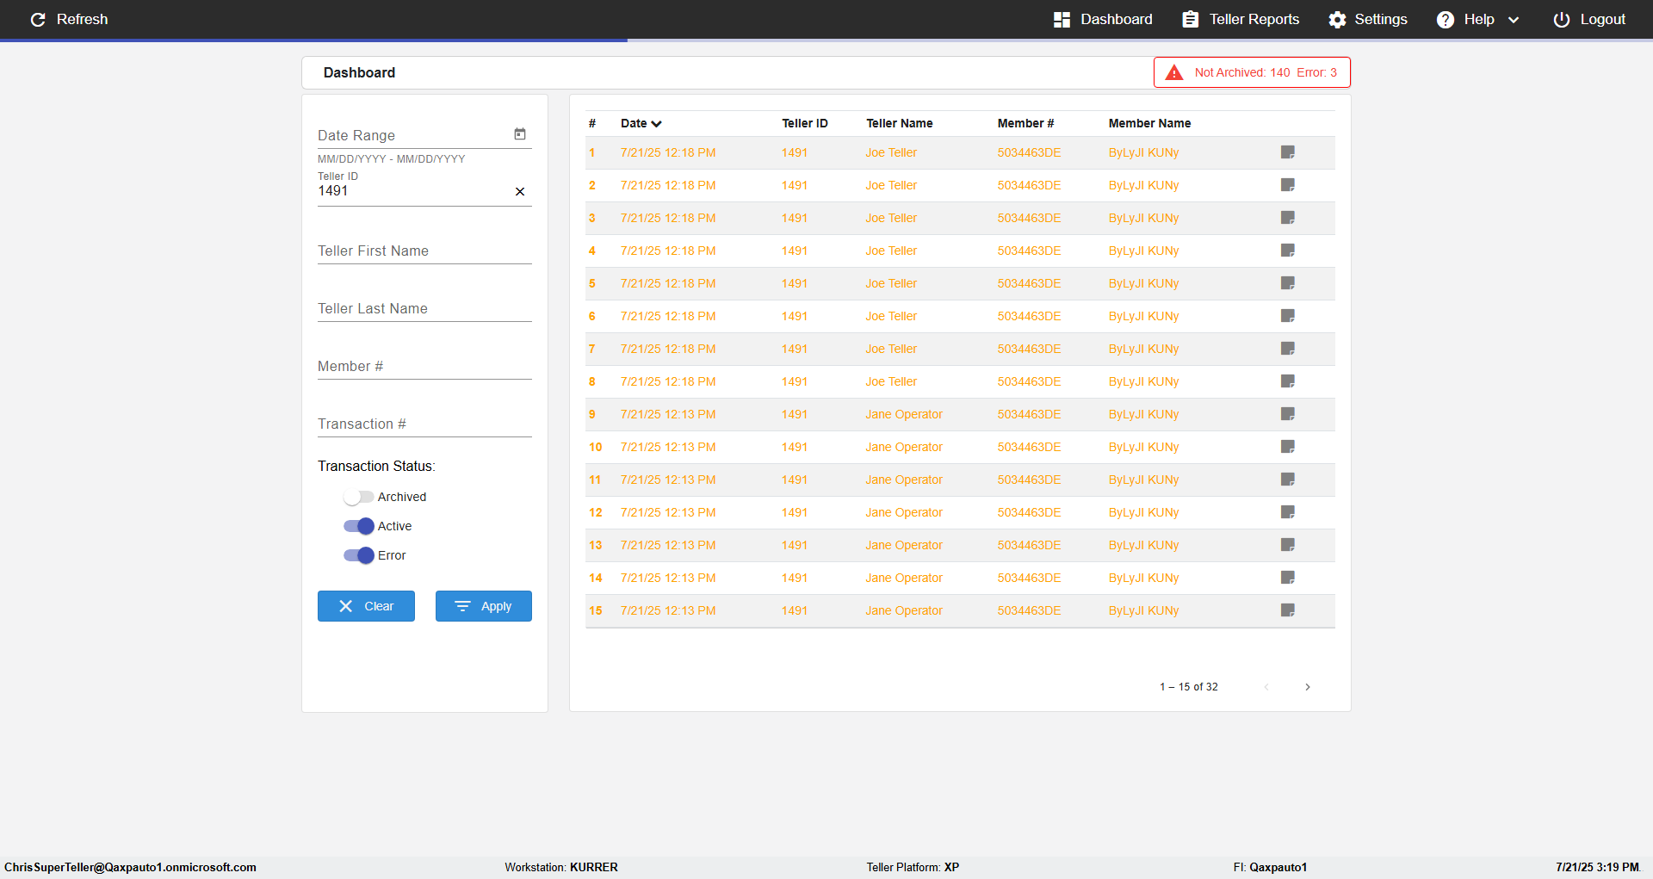Enable the Archived status toggle
The height and width of the screenshot is (879, 1653).
click(x=358, y=497)
